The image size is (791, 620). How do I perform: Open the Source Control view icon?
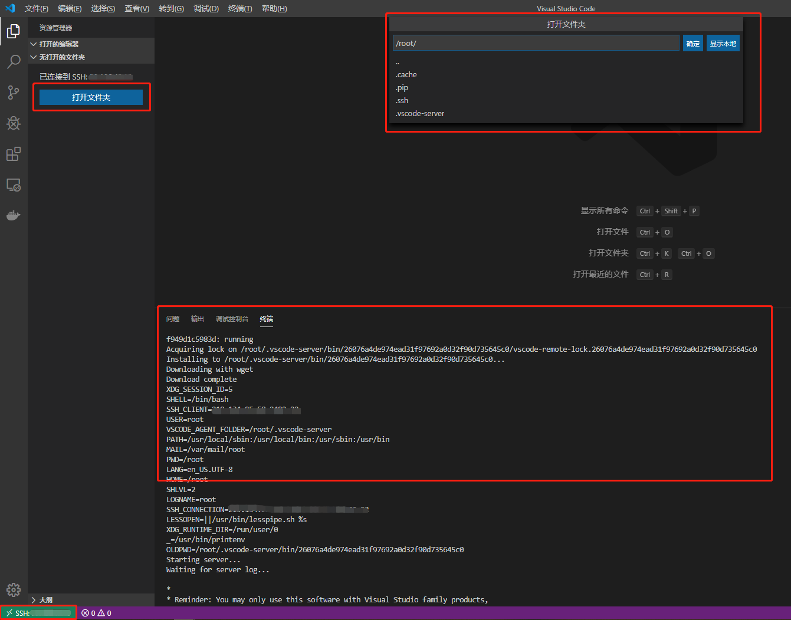14,93
